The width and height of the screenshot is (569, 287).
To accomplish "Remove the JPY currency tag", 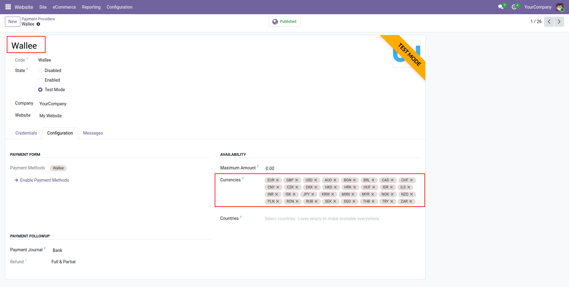I will pos(313,194).
